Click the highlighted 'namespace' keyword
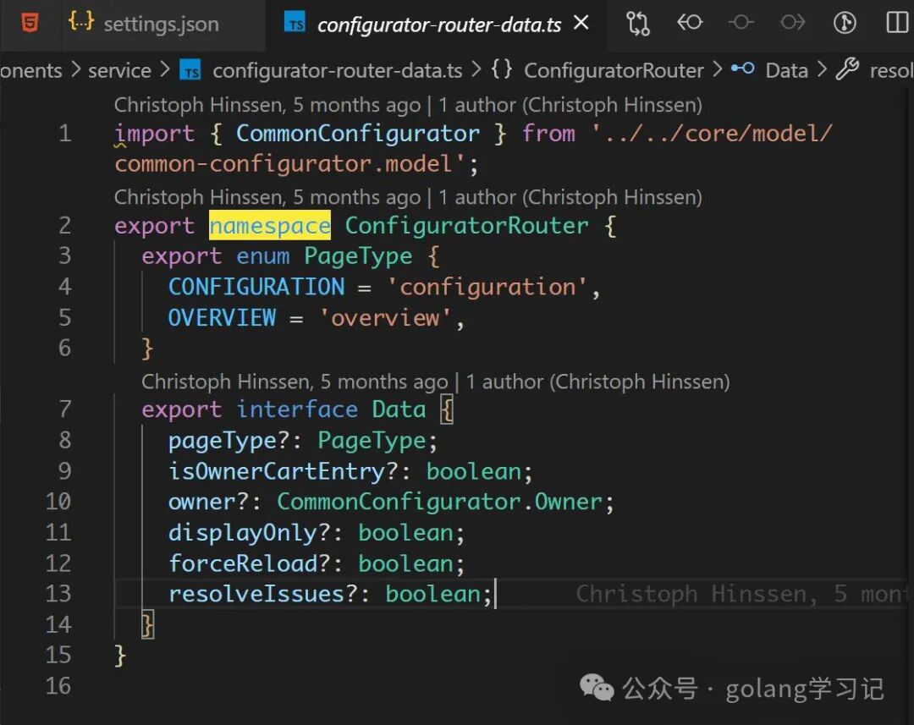The width and height of the screenshot is (914, 725). point(270,226)
